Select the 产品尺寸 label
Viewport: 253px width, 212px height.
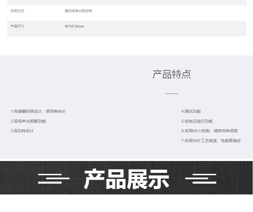(17, 26)
